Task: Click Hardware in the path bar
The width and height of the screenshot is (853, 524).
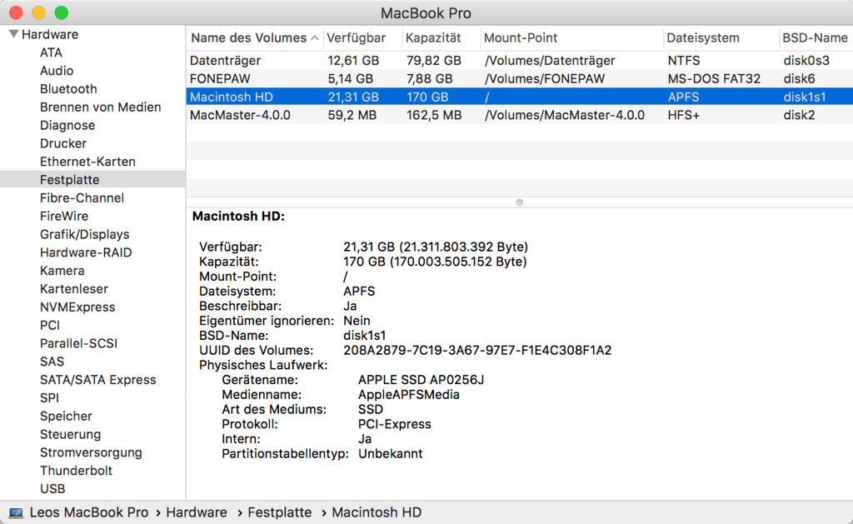Action: (197, 512)
